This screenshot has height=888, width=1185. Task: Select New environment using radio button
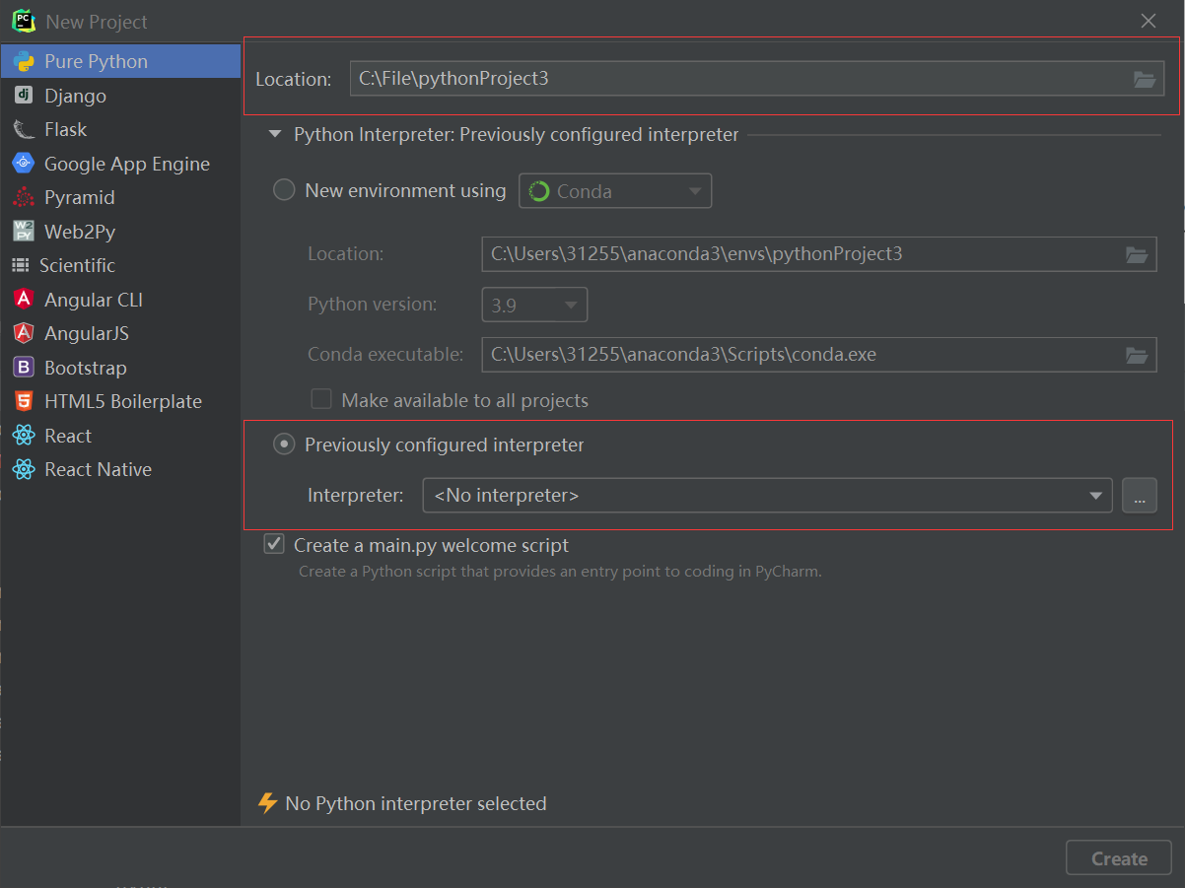(x=284, y=190)
